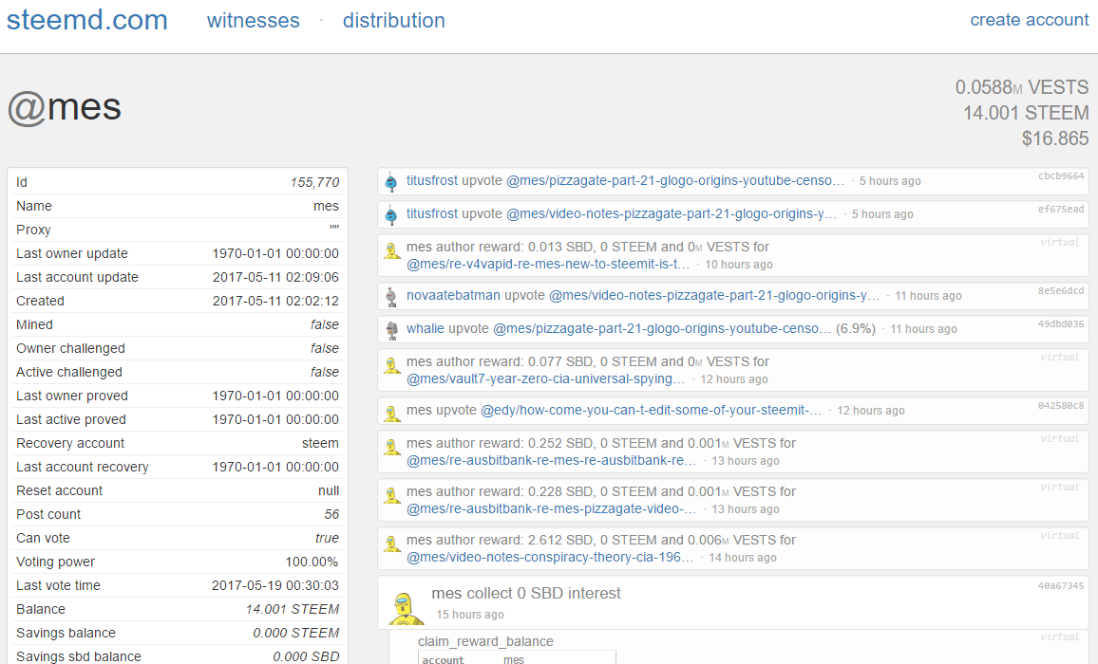Open re-v4vapid-re-mes-new-to-steemit link
Screen dimensions: 1098x664
(548, 264)
